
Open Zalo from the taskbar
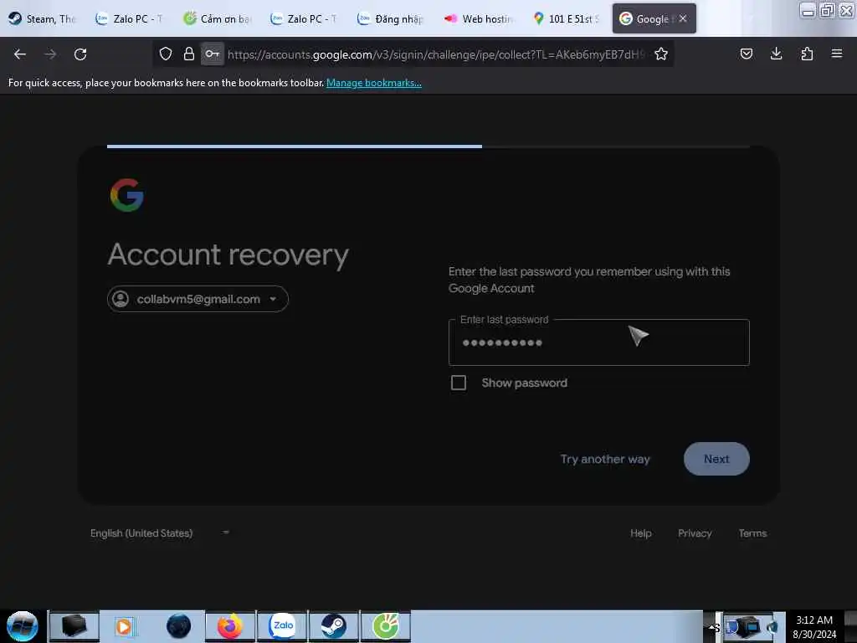click(x=283, y=626)
